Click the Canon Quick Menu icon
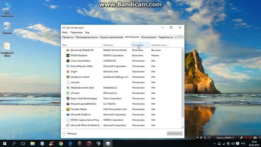261x147 pixels. [68, 61]
